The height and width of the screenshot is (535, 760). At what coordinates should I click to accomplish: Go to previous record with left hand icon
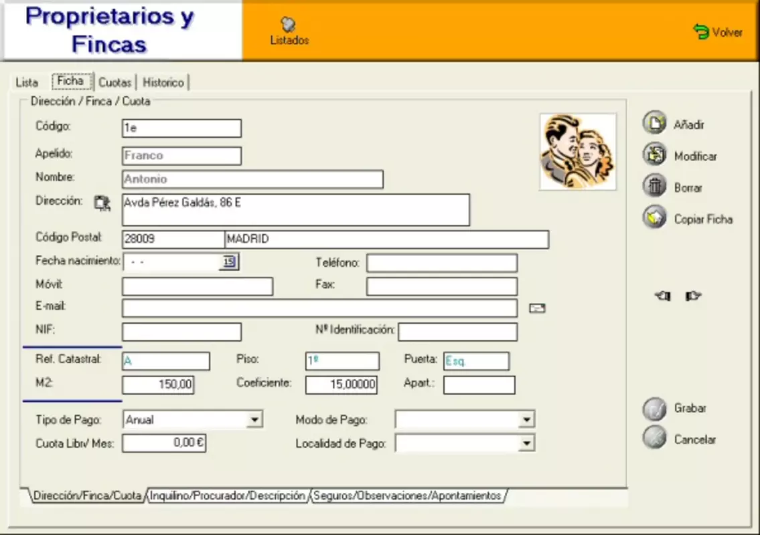tap(663, 296)
